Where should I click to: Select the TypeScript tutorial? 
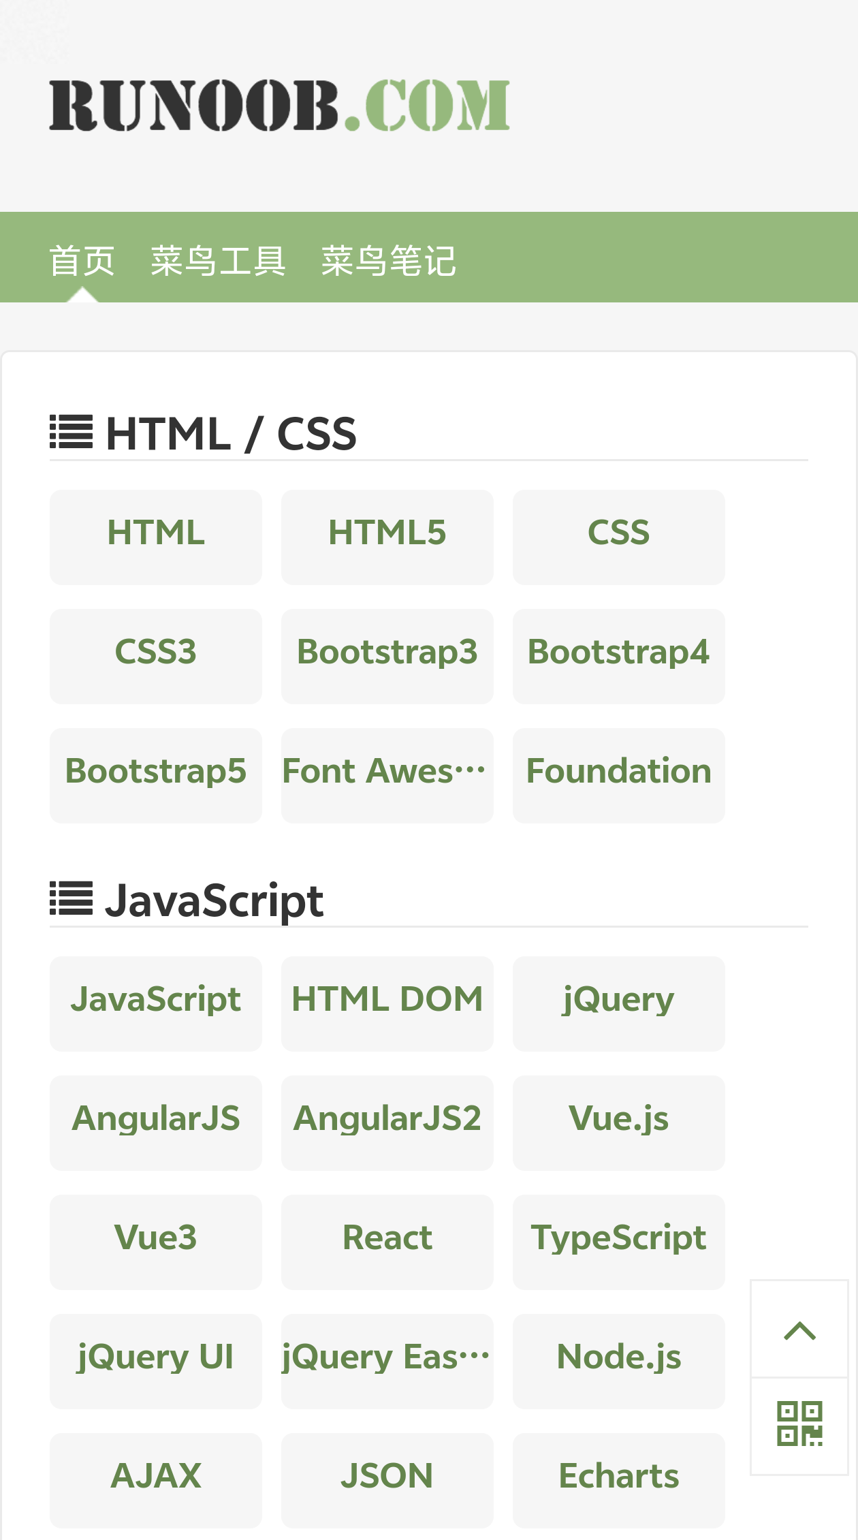618,1242
